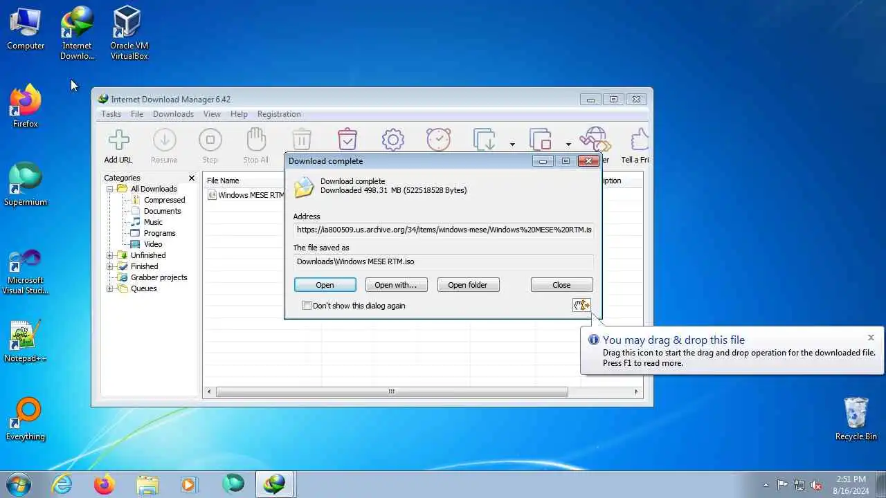Close the drag & drop tooltip balloon

pyautogui.click(x=871, y=338)
